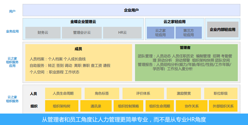The width and height of the screenshot is (248, 125).
Task: Click the 激励赞赏 box
Action: (184, 93)
